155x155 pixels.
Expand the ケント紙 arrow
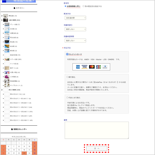[3, 64]
